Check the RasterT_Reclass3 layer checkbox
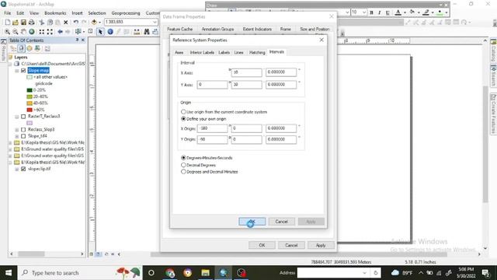Image resolution: width=497 pixels, height=280 pixels. click(x=23, y=117)
